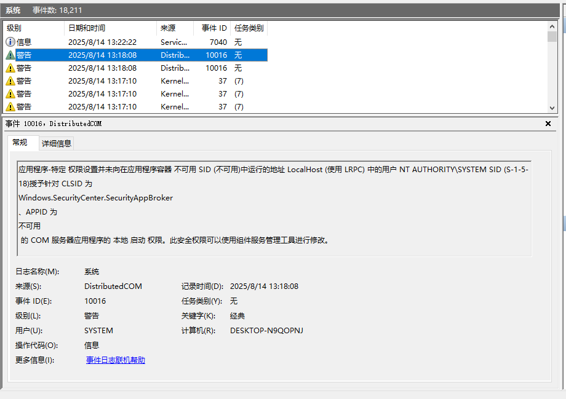Click the event list scrollbar thumb
Screen dimensions: 566x399
(552, 37)
